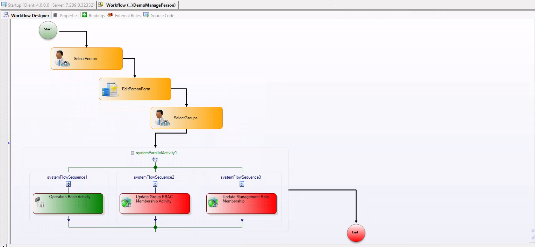Image resolution: width=535 pixels, height=247 pixels.
Task: Click the bottom green parallel join diamond
Action: (x=155, y=227)
